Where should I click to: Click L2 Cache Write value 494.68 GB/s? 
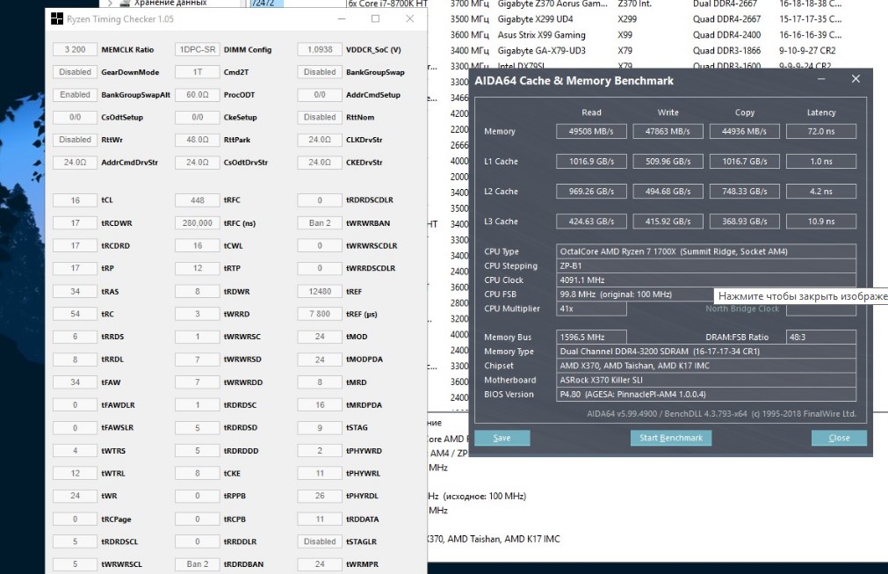click(668, 191)
